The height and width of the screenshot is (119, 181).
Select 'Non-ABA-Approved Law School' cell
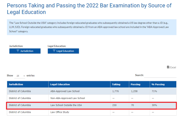click(79, 98)
